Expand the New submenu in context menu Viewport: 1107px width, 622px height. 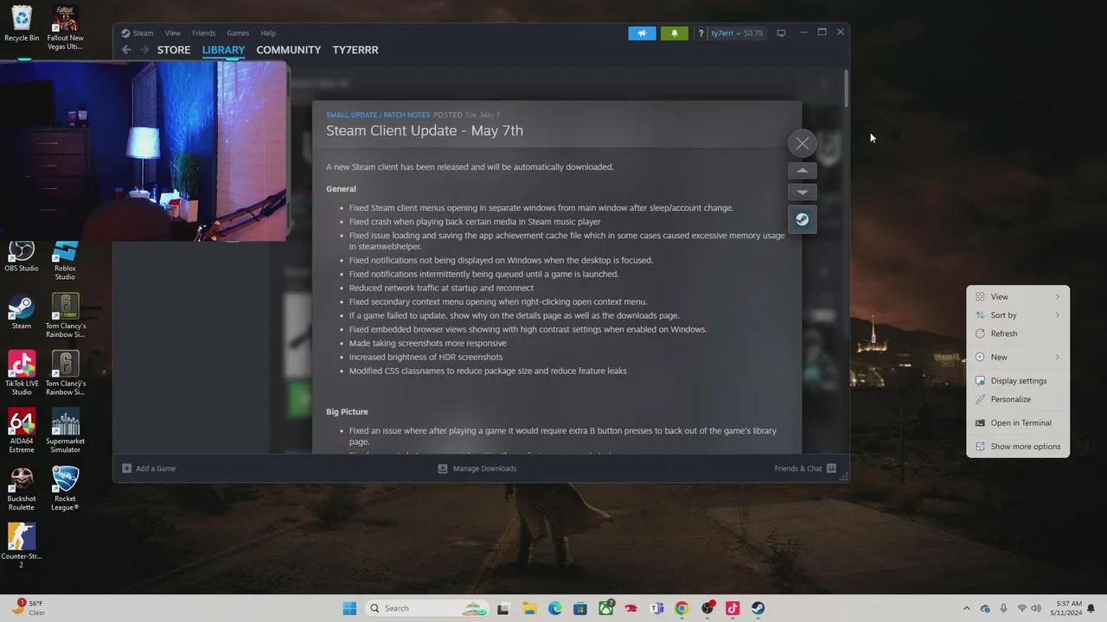click(x=1018, y=357)
